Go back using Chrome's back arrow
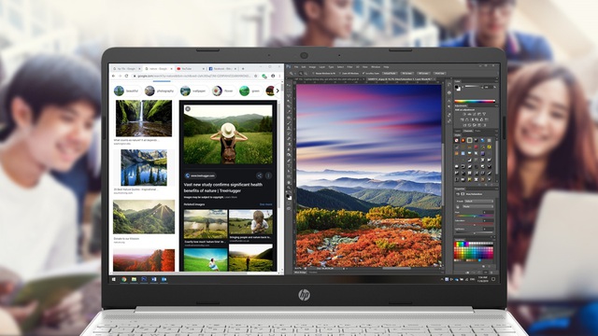The height and width of the screenshot is (336, 598). [x=113, y=76]
